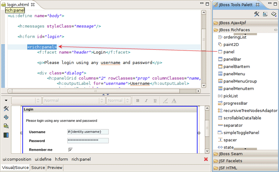Close the login.xhtml editor tab
Image resolution: width=279 pixels, height=172 pixels.
[32, 5]
